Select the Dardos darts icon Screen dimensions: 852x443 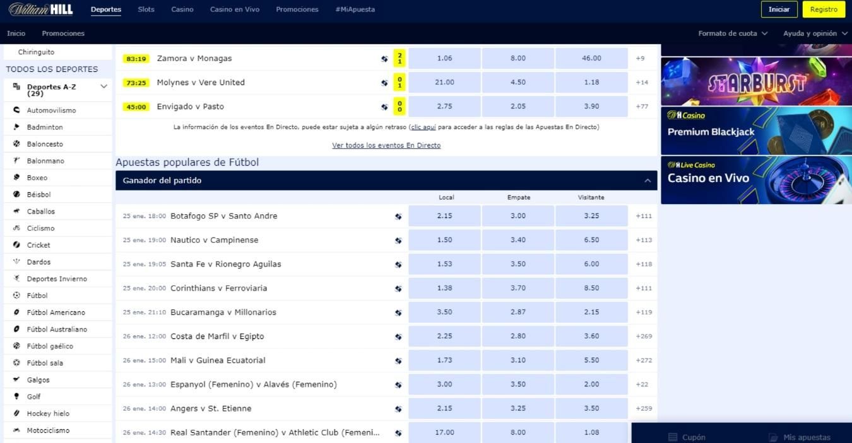[x=16, y=262]
